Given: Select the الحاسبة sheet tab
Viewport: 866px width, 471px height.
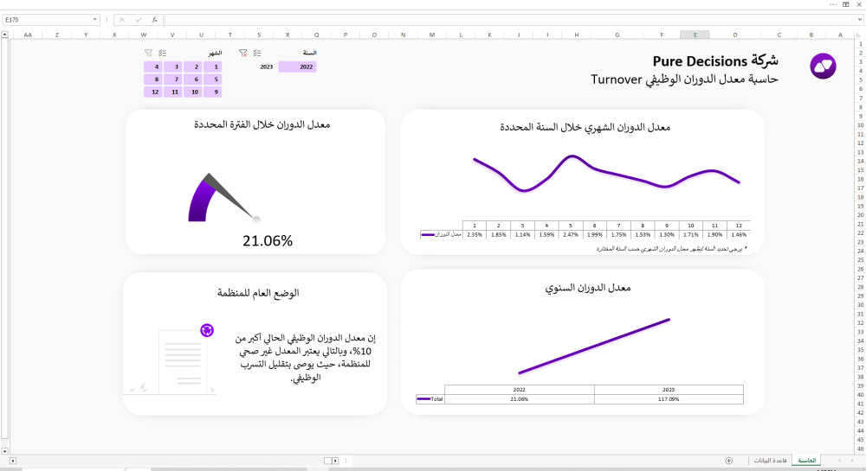Looking at the screenshot, I should coord(806,461).
